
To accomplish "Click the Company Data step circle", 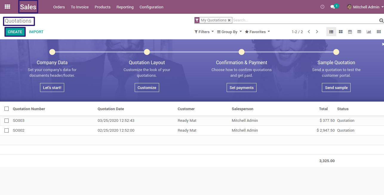I will point(52,52).
